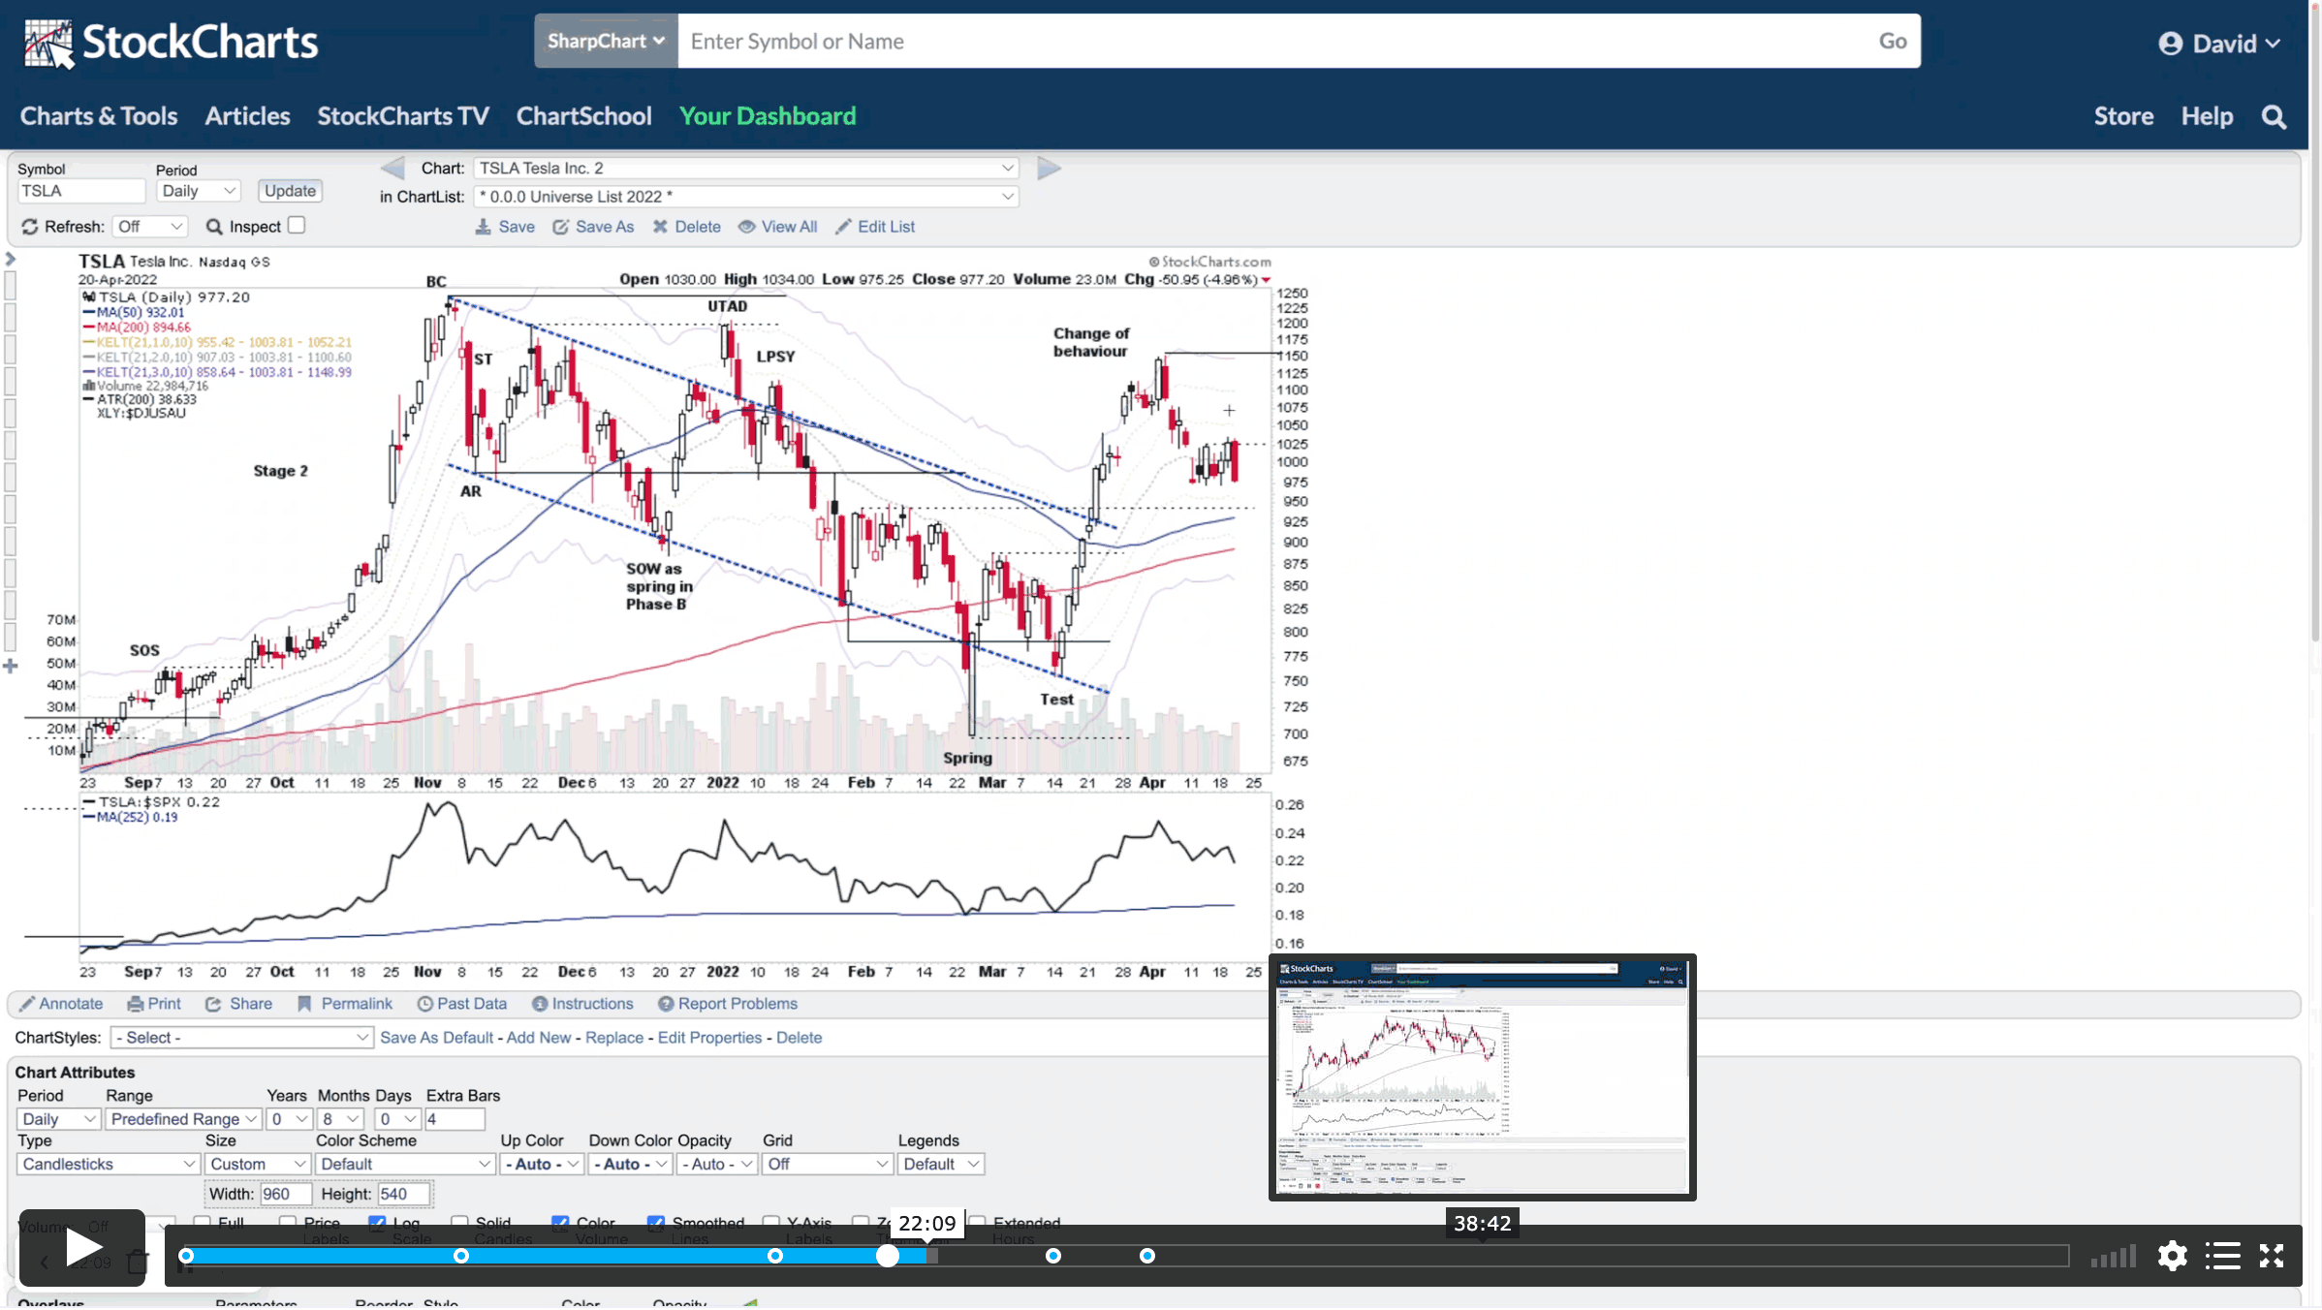This screenshot has height=1310, width=2322.
Task: Open Predefined Range dropdown
Action: tap(183, 1119)
